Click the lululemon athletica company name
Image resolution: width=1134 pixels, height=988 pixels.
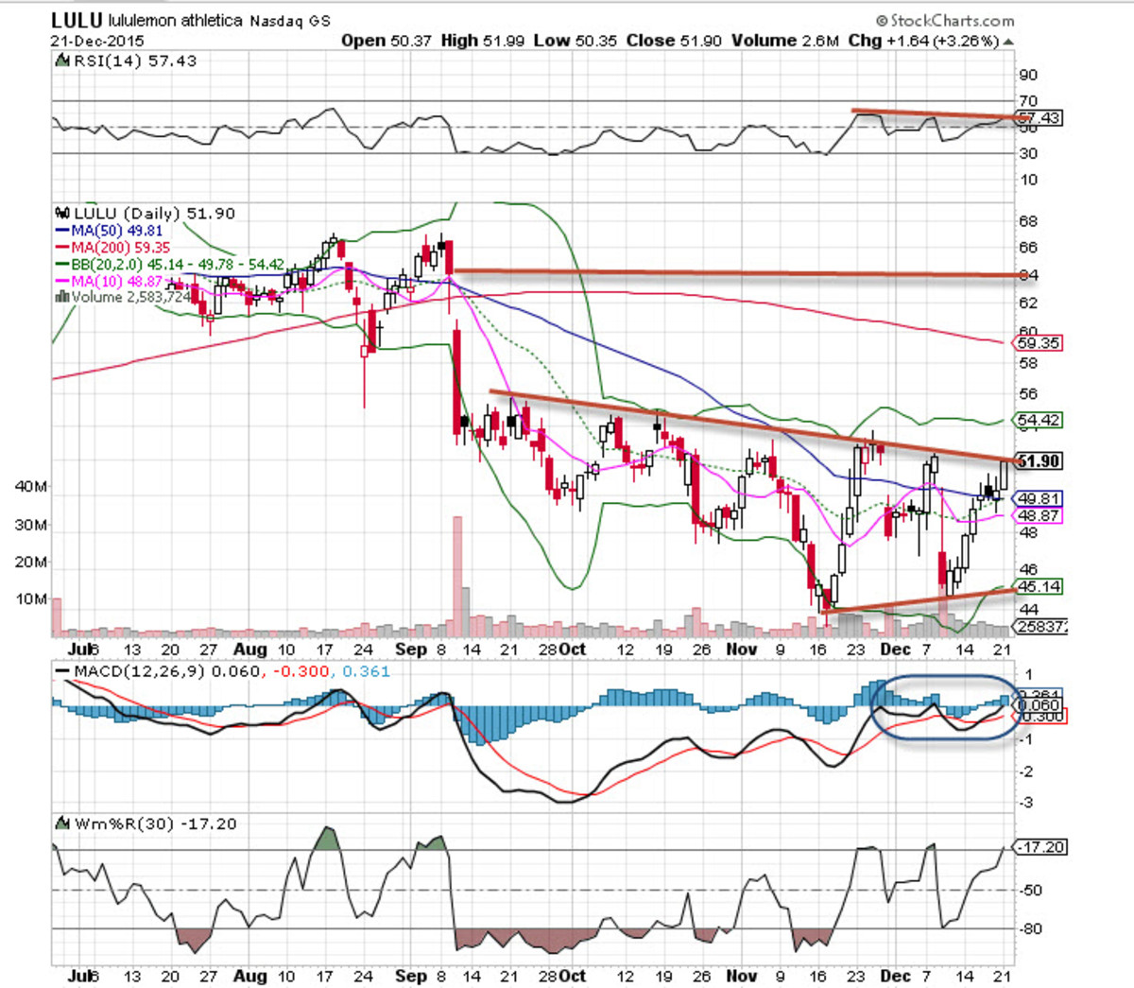tap(175, 21)
